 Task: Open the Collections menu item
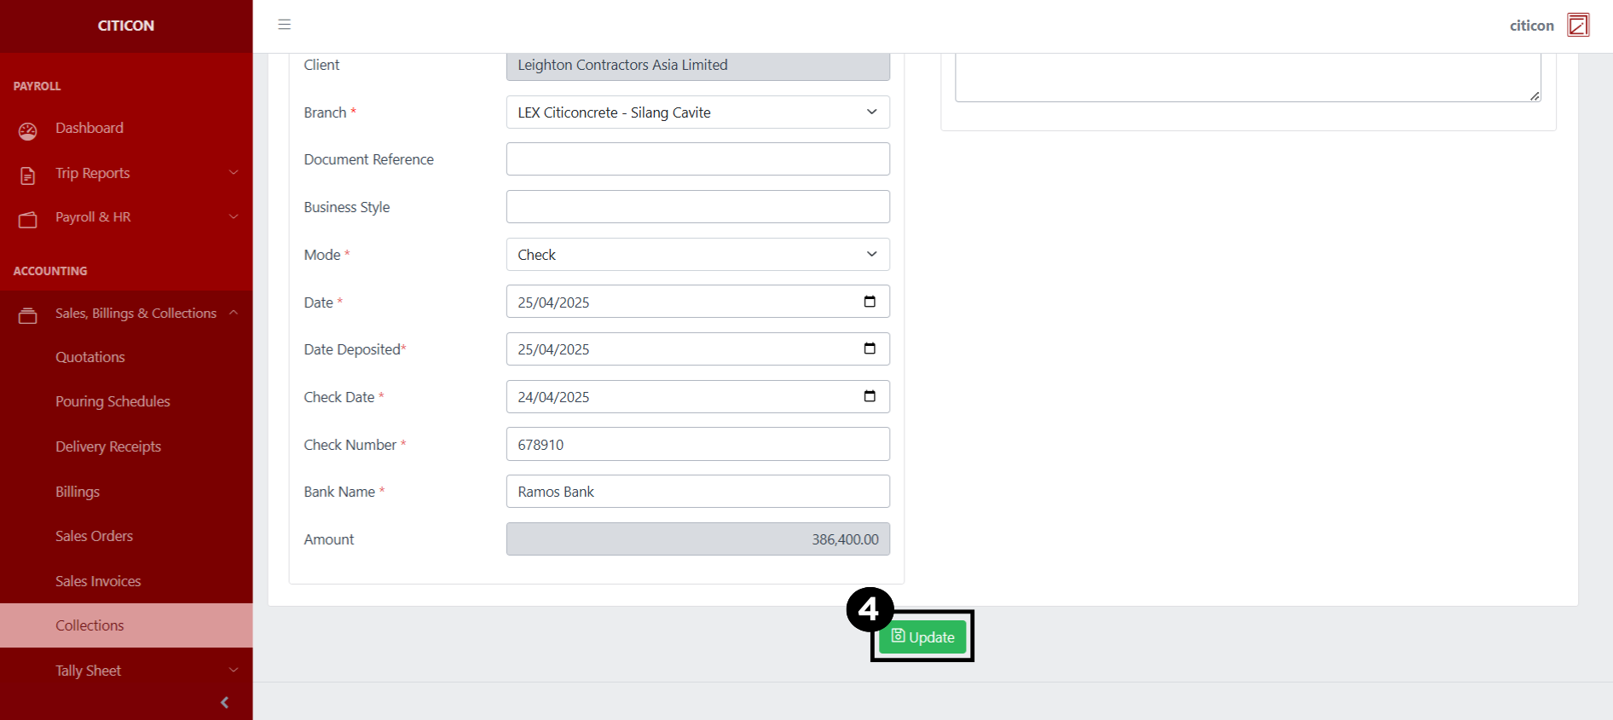point(90,625)
